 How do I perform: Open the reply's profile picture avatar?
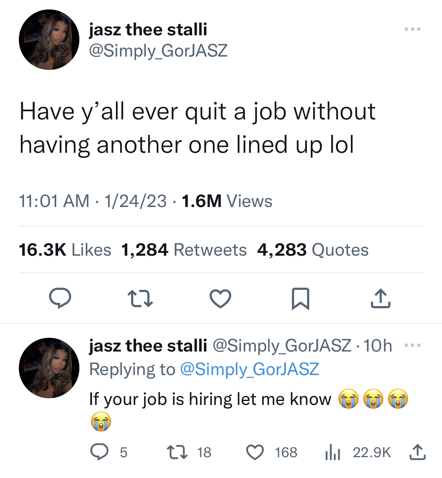(49, 368)
